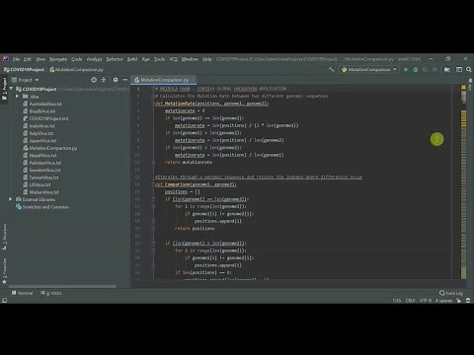The image size is (474, 355).
Task: Toggle fold on the Comparison function definition
Action: click(153, 184)
